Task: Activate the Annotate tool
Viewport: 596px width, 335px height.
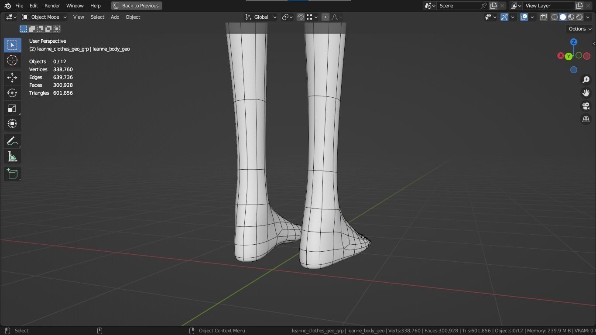Action: pyautogui.click(x=12, y=141)
